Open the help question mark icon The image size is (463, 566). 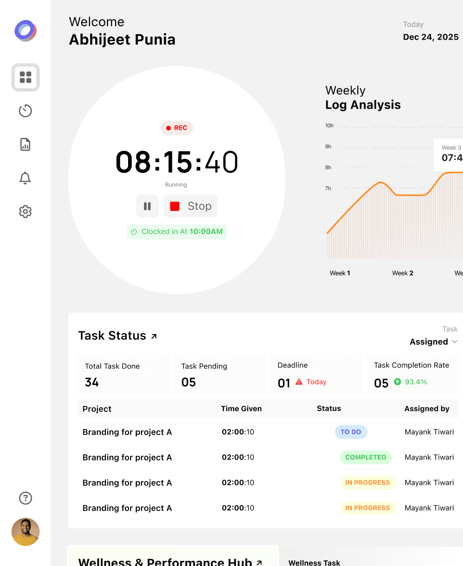tap(25, 498)
